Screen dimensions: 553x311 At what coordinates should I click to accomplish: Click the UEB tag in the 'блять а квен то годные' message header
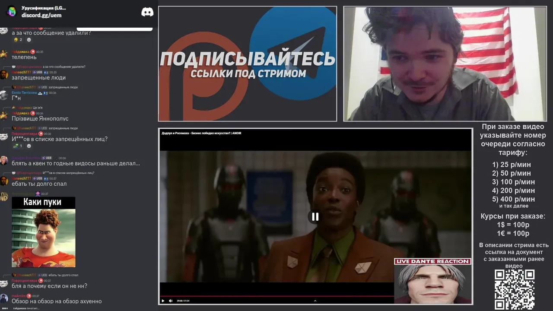coord(46,158)
